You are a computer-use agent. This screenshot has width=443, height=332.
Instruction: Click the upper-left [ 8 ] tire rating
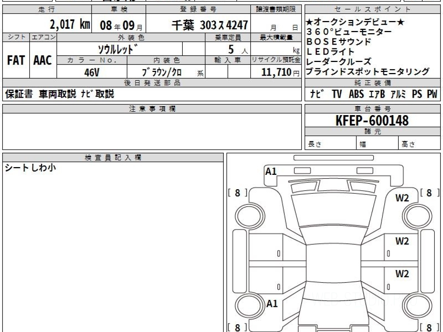(237, 193)
